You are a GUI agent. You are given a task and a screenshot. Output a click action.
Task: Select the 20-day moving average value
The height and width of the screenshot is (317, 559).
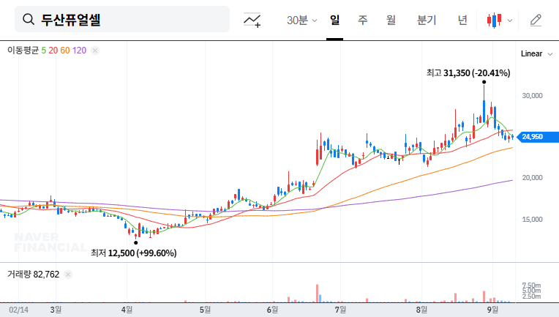pyautogui.click(x=53, y=51)
